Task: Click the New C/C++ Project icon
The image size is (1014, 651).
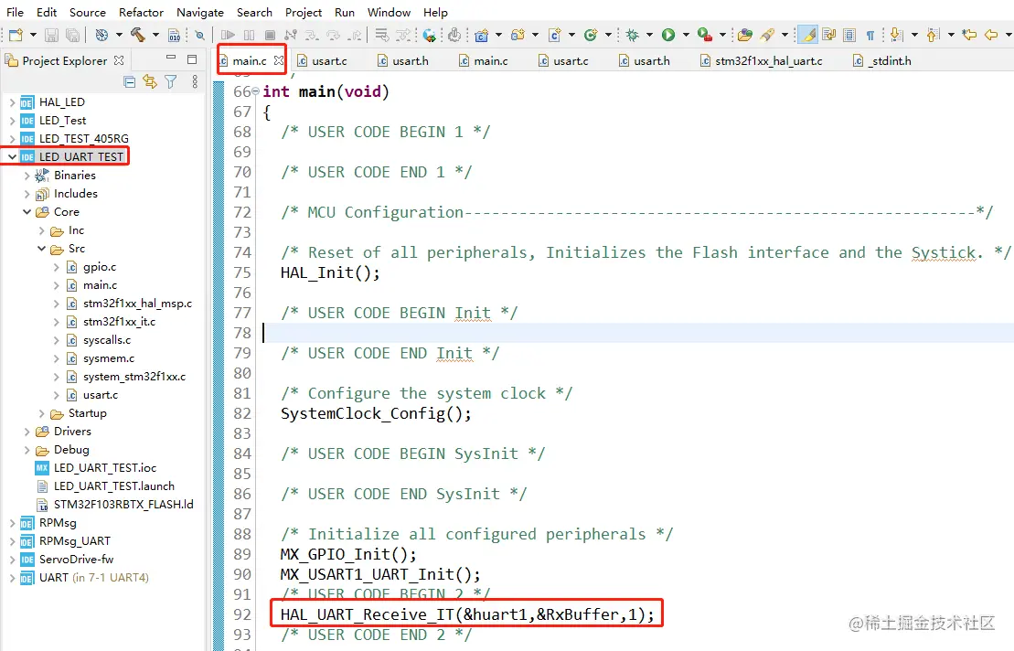Action: tap(481, 35)
